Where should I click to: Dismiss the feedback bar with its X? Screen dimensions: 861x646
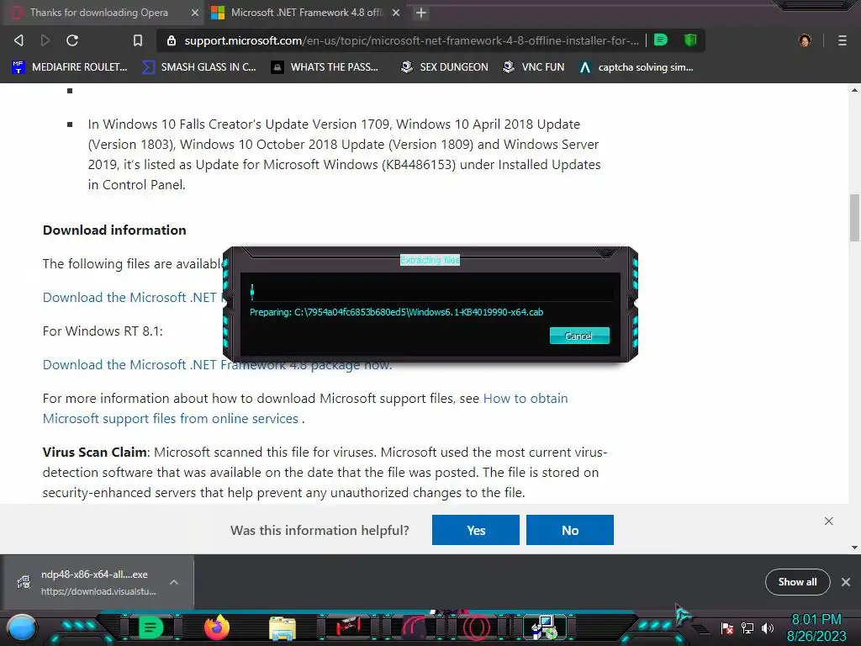click(x=828, y=521)
